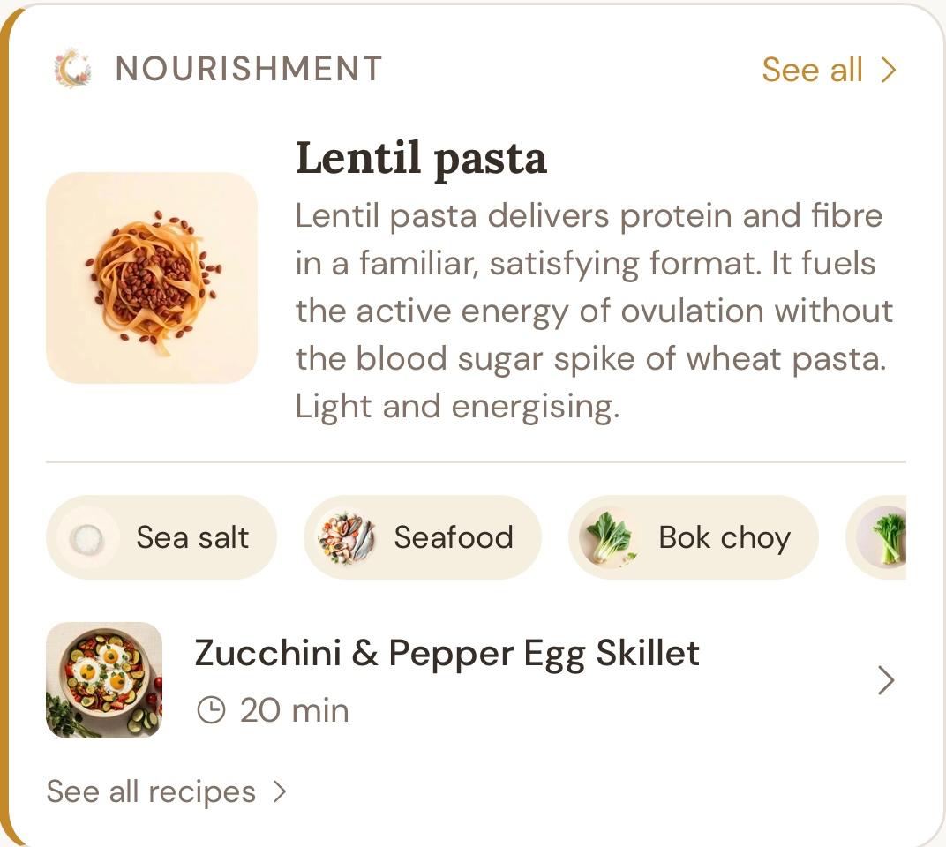Image resolution: width=946 pixels, height=847 pixels.
Task: Select the Sea salt chip
Action: point(161,537)
